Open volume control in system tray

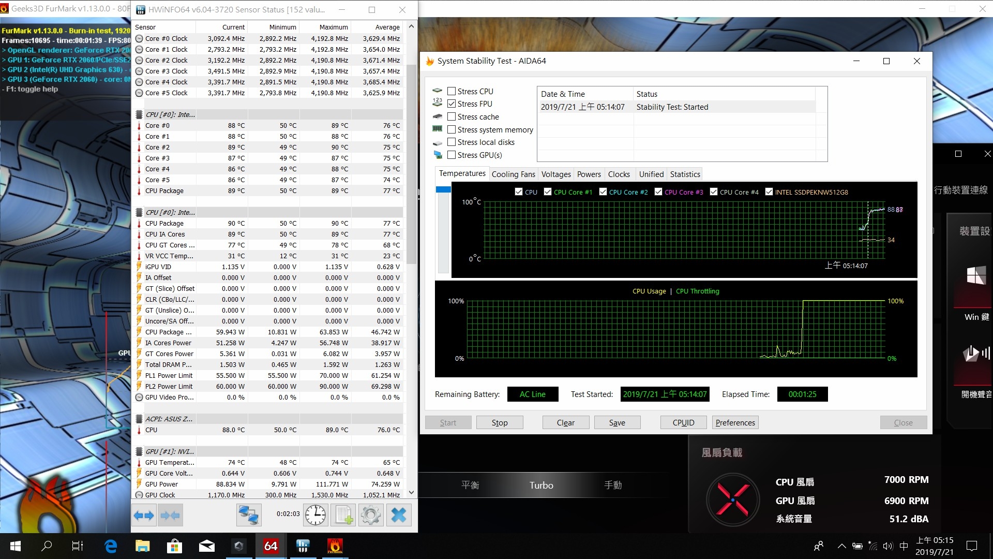tap(888, 546)
